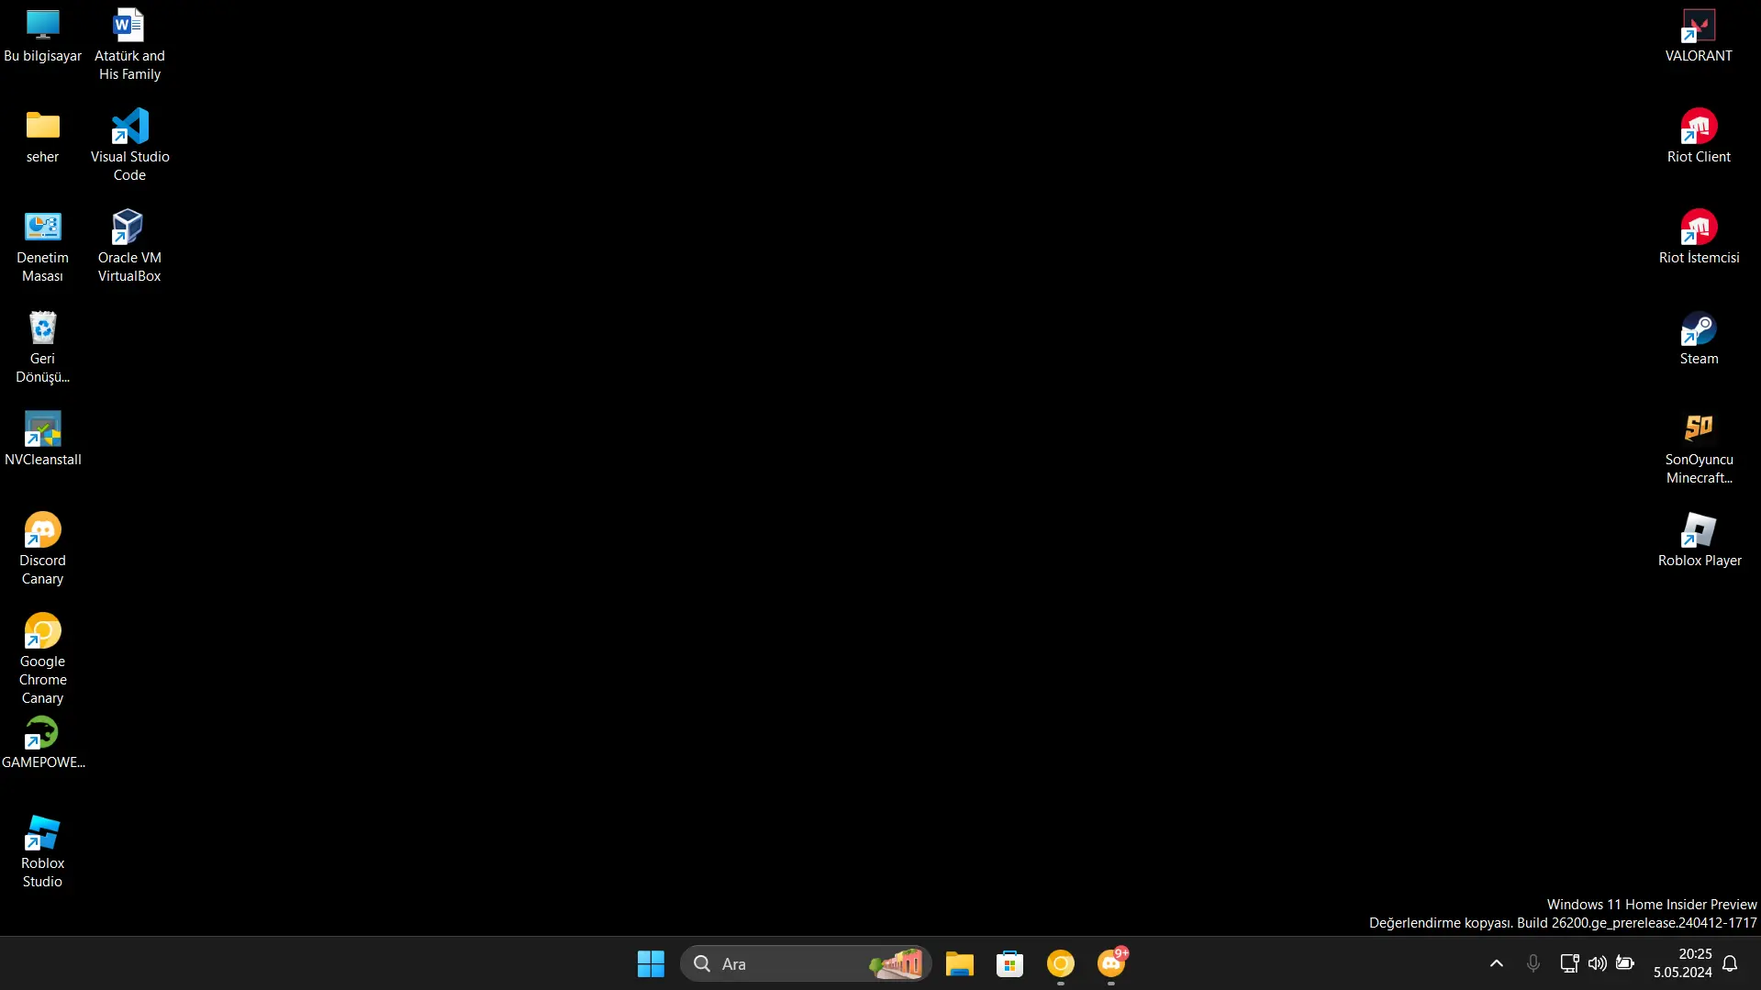
Task: Select the Roblox Player shortcut
Action: click(1699, 540)
